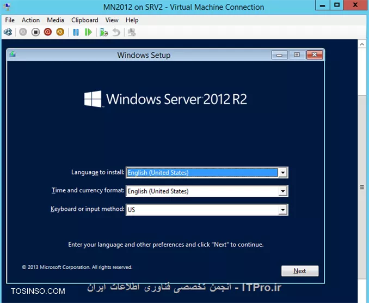Click the Checkpoint toolbar icon

coord(103,32)
